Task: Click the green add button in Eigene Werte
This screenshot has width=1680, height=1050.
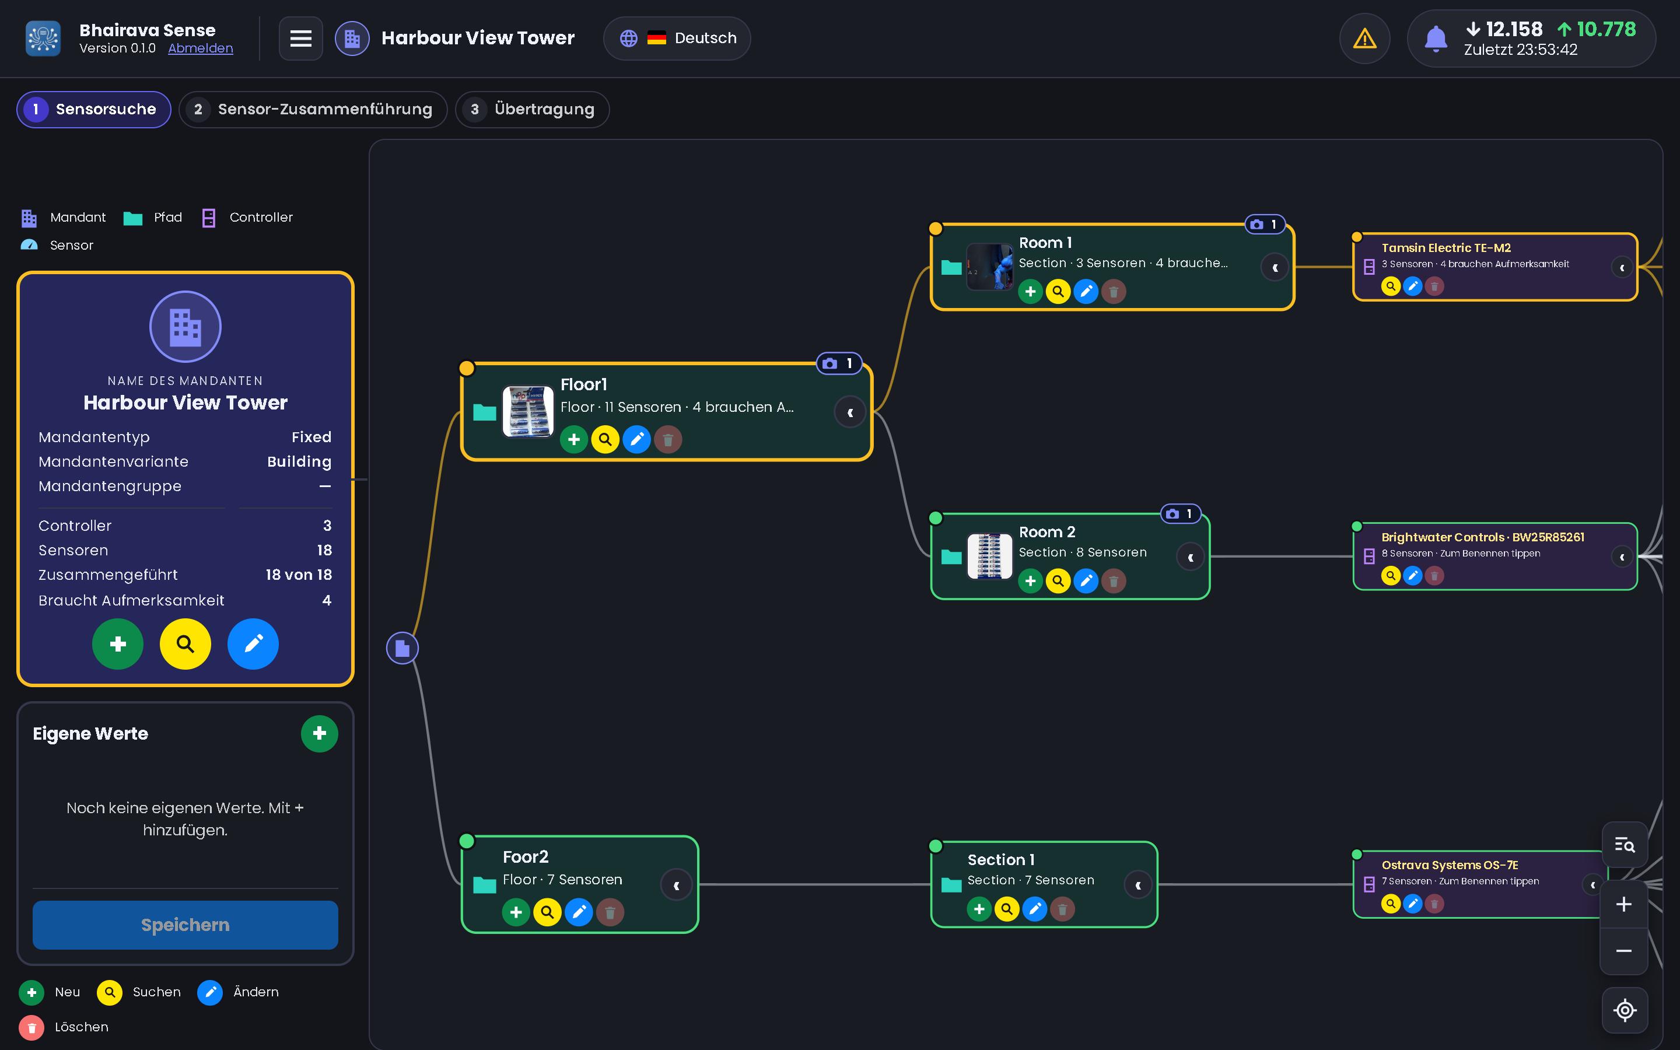Action: tap(319, 733)
